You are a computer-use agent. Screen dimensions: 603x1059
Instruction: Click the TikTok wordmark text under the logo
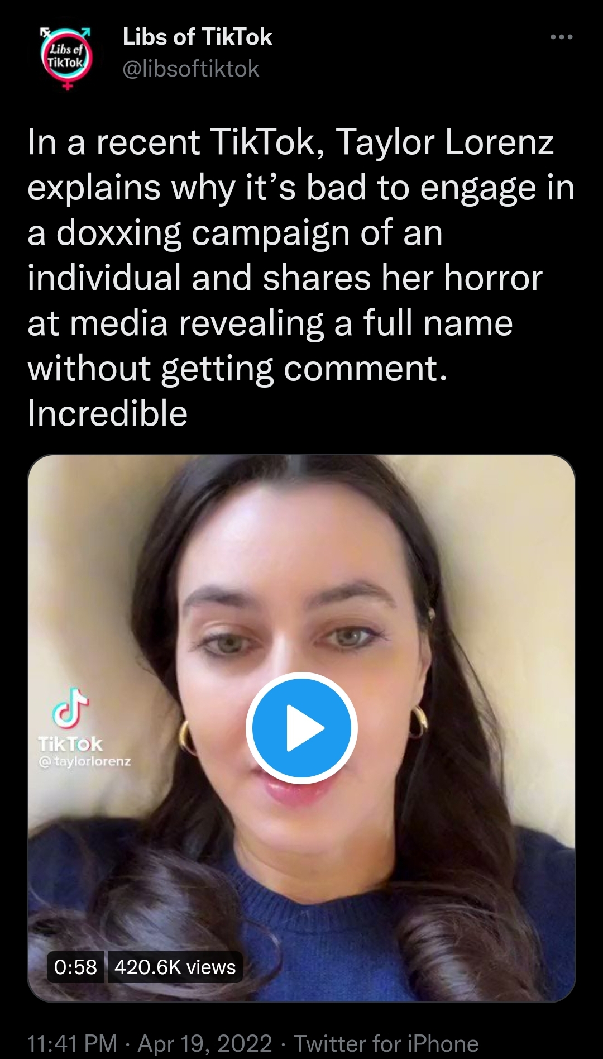(x=70, y=744)
